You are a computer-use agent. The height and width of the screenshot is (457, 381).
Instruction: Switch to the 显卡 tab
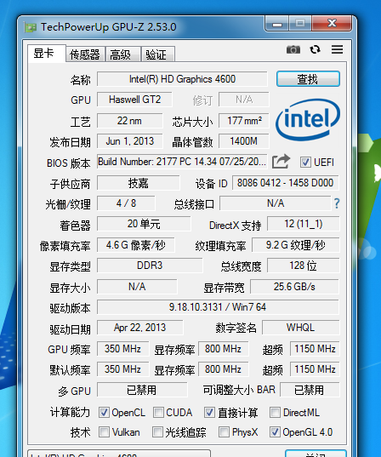[47, 54]
